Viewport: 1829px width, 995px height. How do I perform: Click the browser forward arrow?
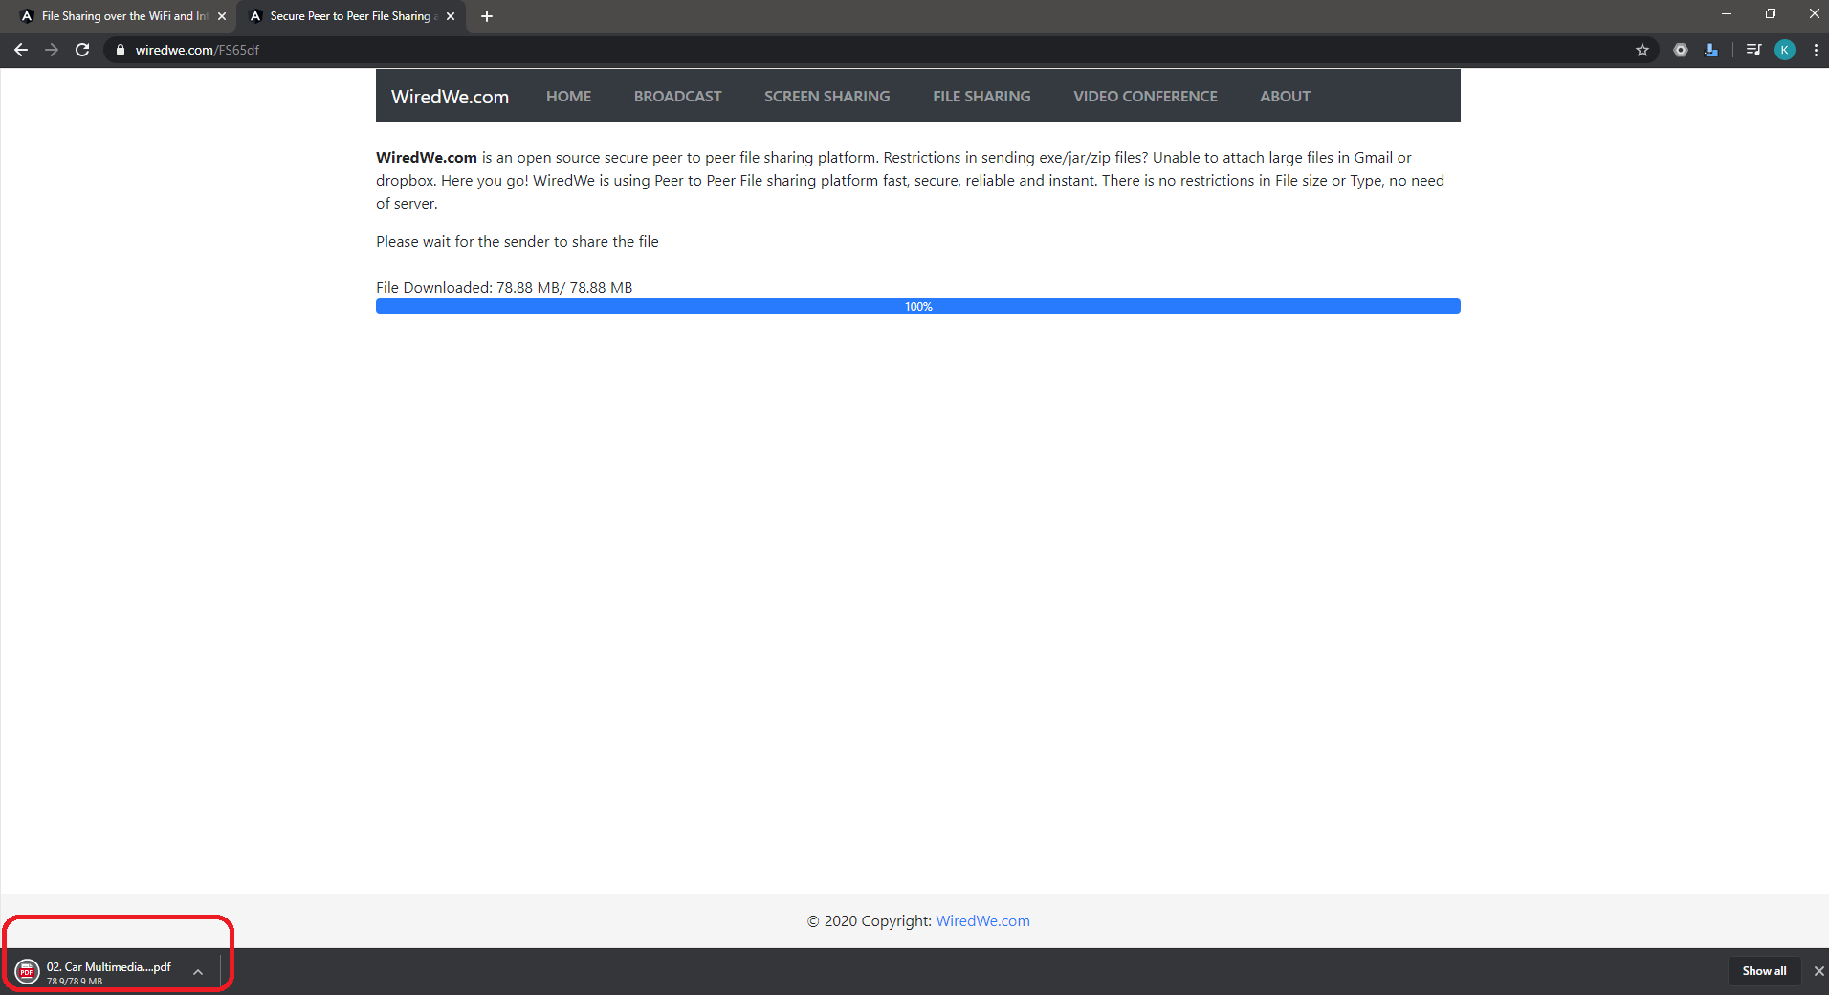(52, 50)
